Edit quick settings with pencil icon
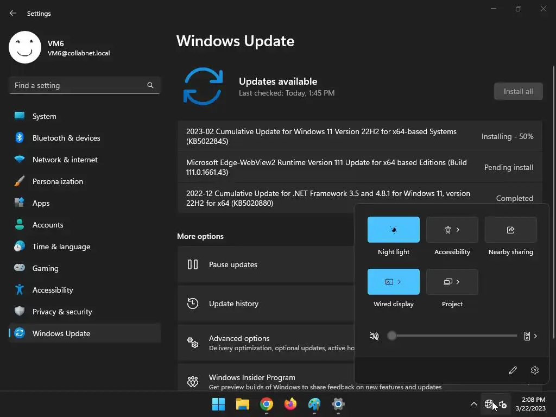 point(513,370)
